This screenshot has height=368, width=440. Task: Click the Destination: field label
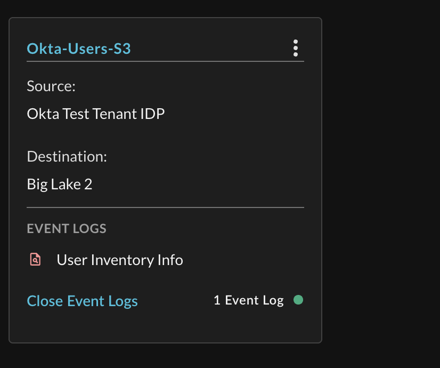click(67, 156)
